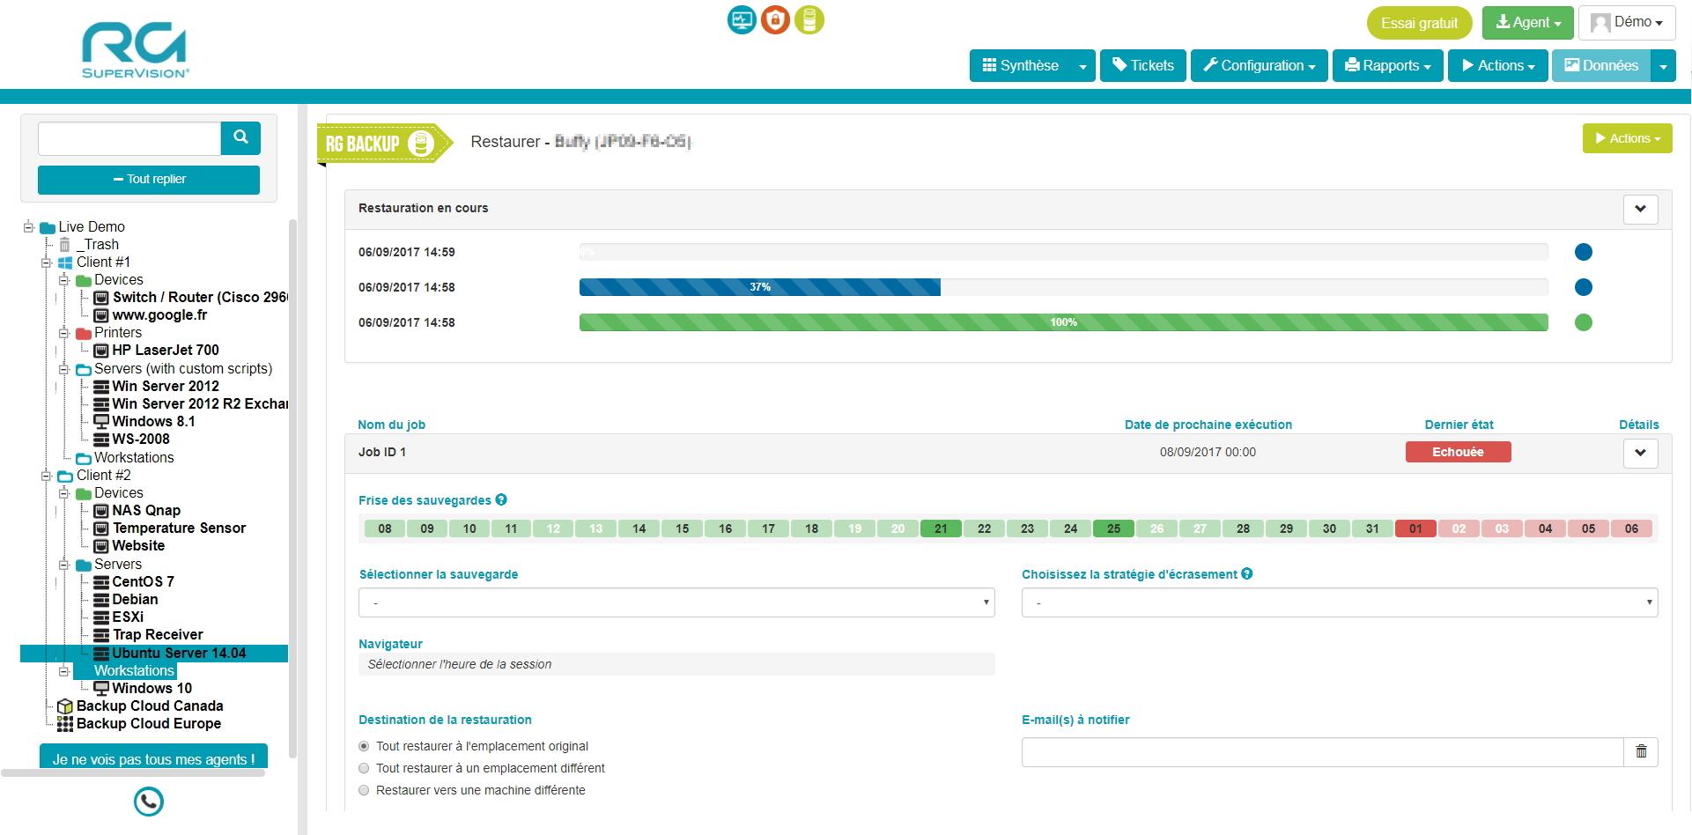The height and width of the screenshot is (835, 1692).
Task: Click the Echouée status badge
Action: point(1459,452)
